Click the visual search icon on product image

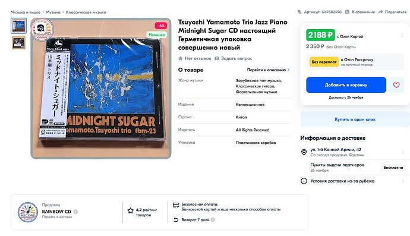point(42,28)
